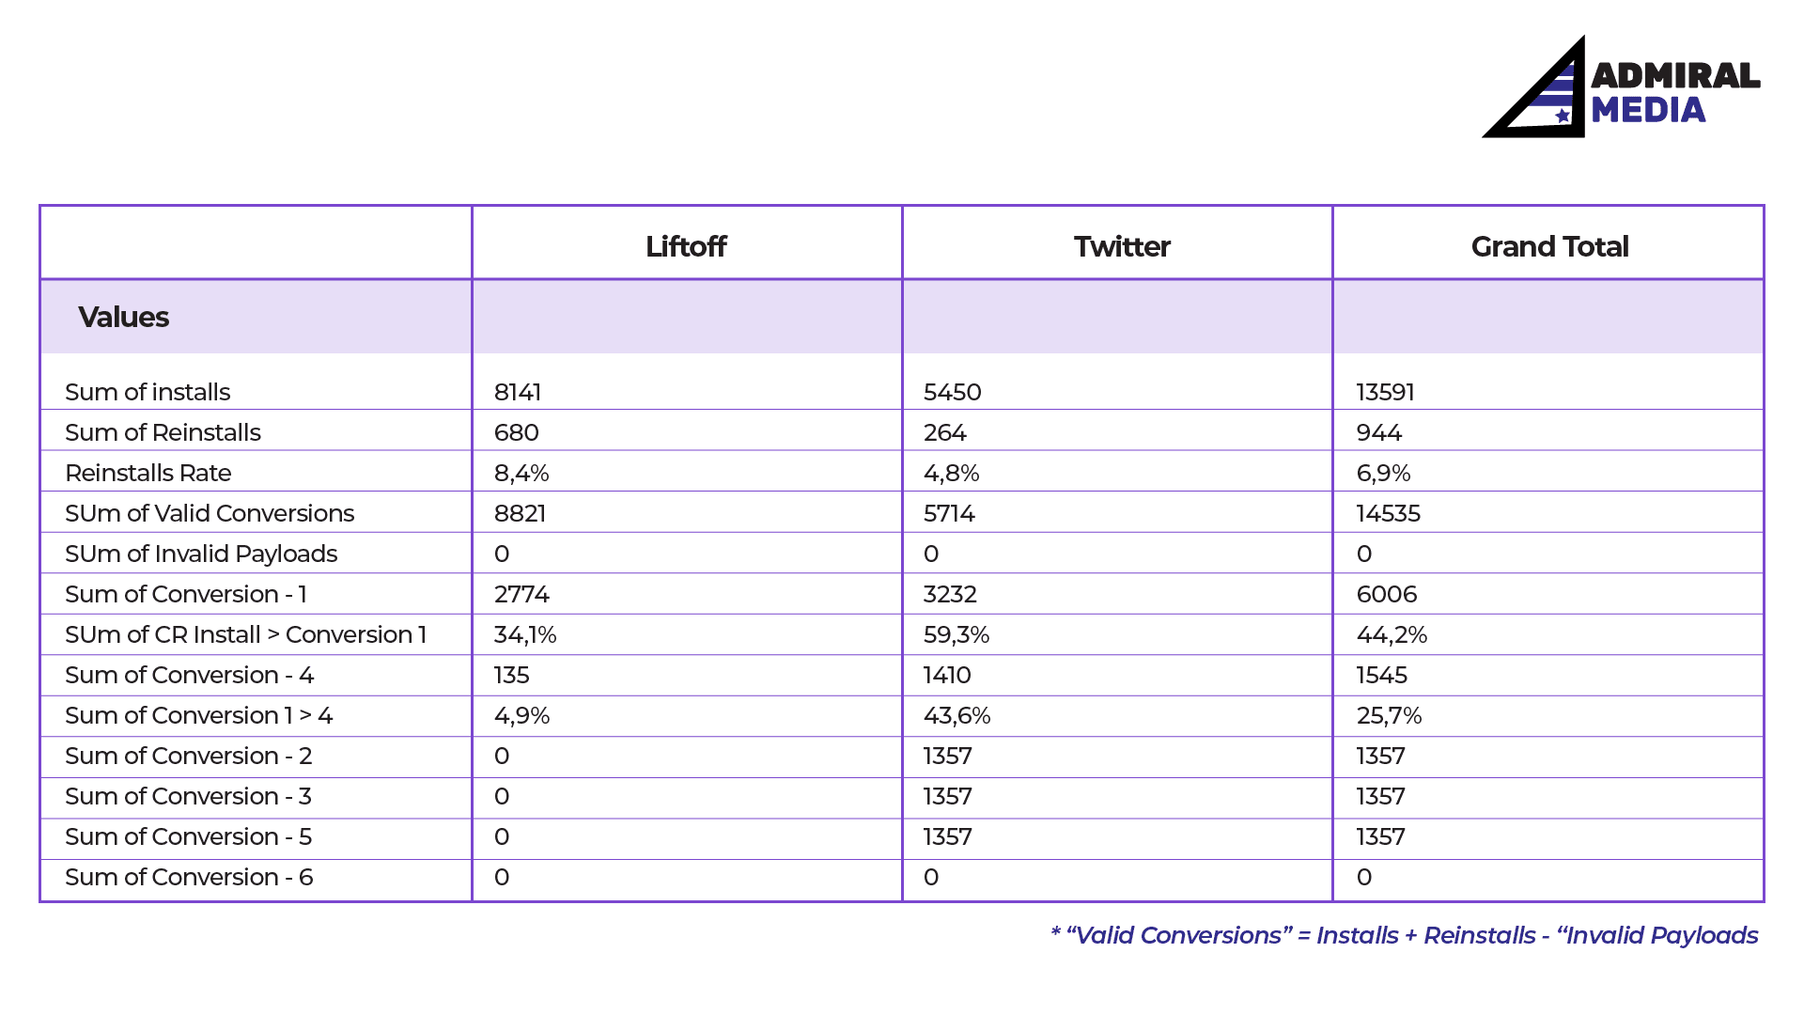This screenshot has width=1804, height=1015.
Task: Select the Grand Total column header
Action: [1549, 246]
